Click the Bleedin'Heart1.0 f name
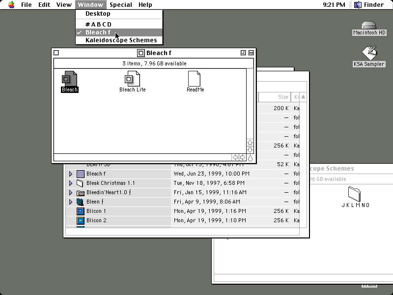Image resolution: width=393 pixels, height=295 pixels. click(x=109, y=193)
